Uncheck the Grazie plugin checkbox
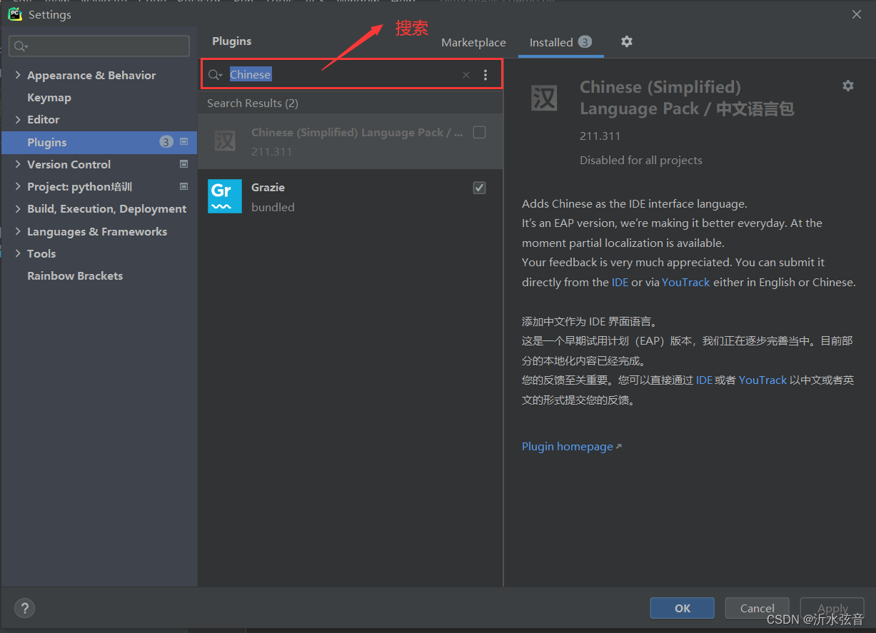The image size is (876, 633). [x=480, y=188]
